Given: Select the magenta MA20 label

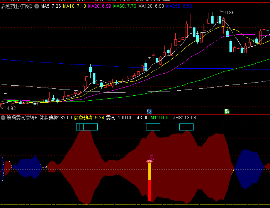Looking at the screenshot, I should (100, 7).
